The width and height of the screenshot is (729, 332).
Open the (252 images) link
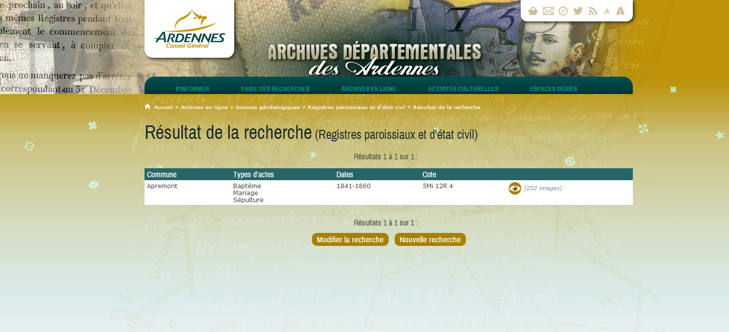(x=543, y=188)
